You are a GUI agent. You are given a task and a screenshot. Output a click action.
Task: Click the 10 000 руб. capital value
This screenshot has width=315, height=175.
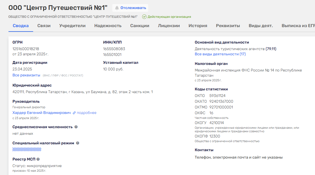113,69
